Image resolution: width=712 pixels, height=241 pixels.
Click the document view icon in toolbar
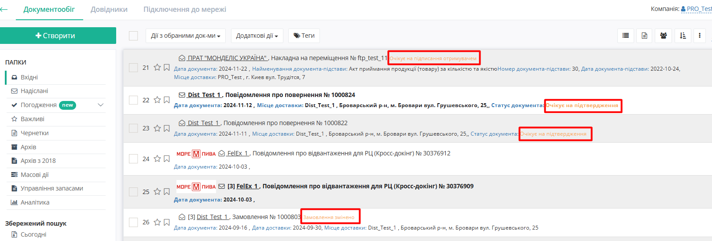click(644, 36)
